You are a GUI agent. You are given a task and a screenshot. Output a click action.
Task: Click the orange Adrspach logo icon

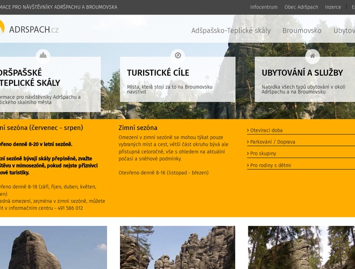pos(2,29)
